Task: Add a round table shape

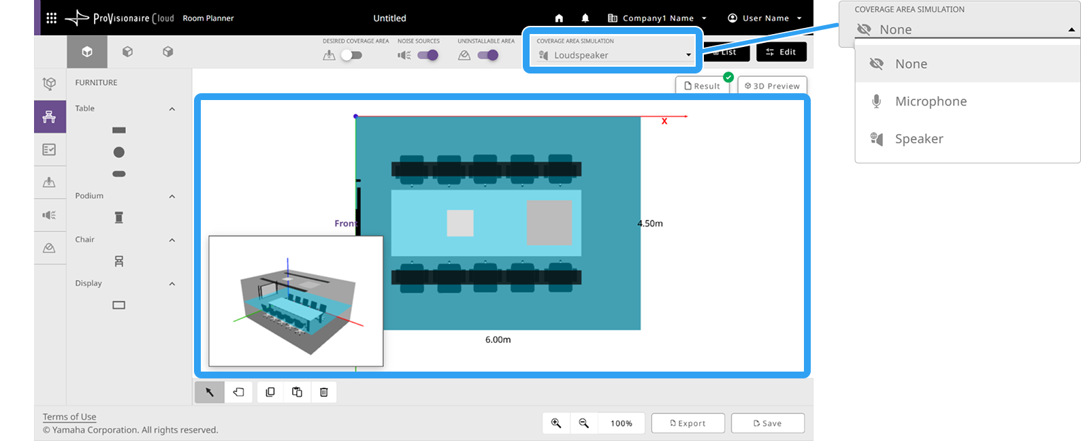Action: click(119, 152)
